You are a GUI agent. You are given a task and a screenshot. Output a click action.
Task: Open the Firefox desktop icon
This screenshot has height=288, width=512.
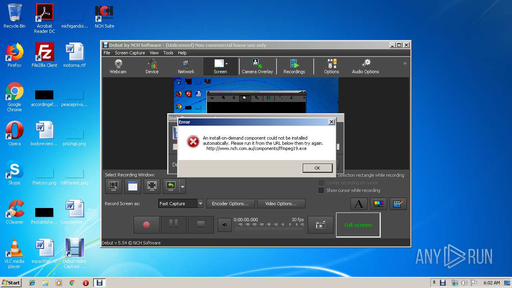[14, 55]
